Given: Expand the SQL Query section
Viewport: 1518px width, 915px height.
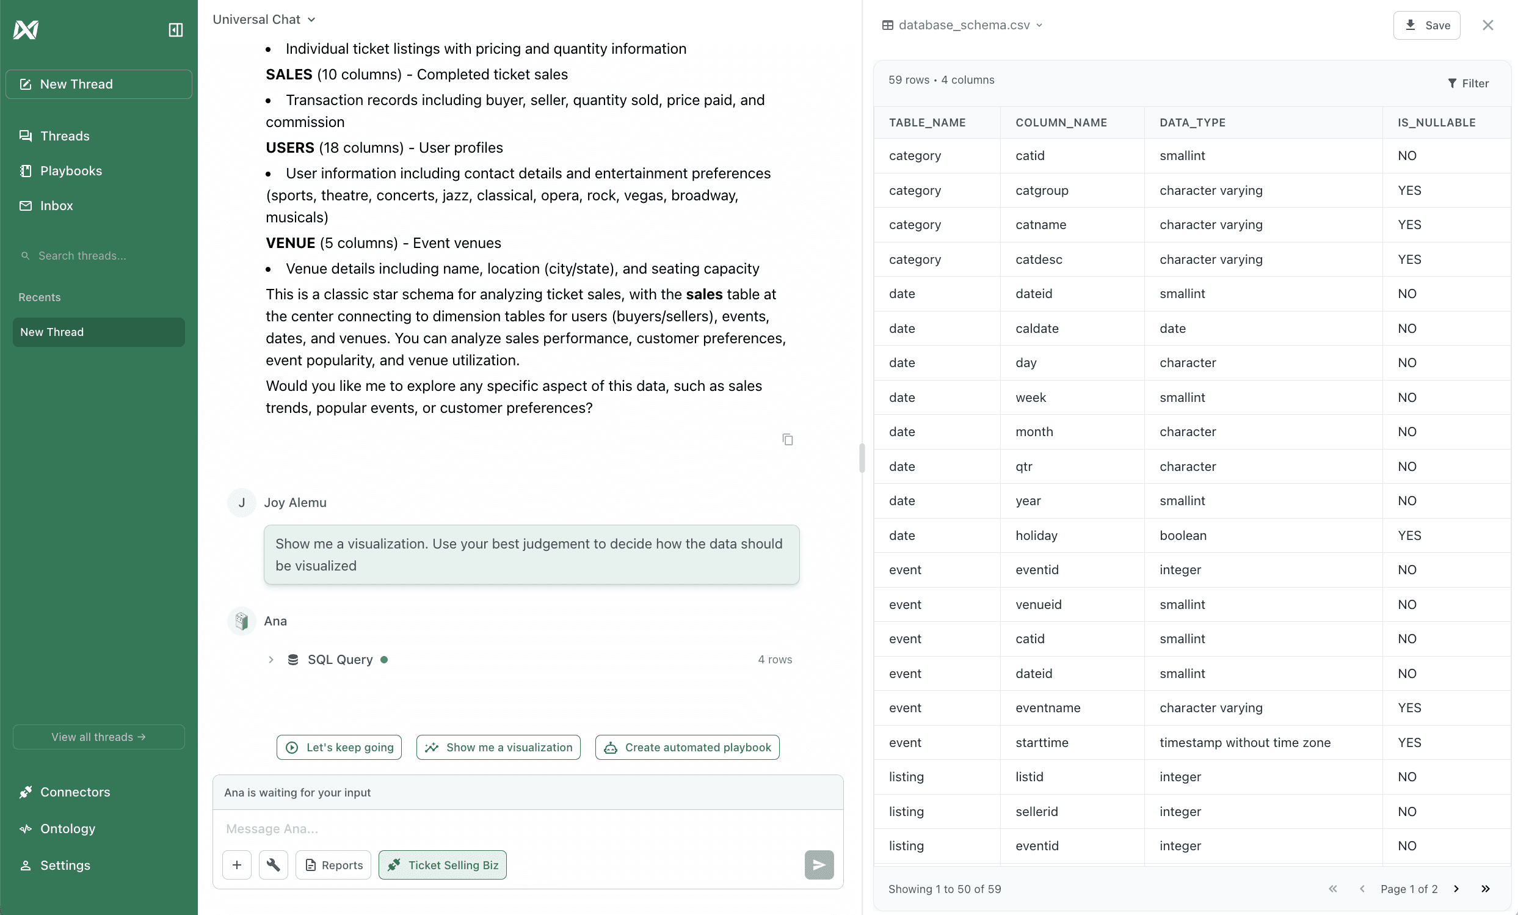Looking at the screenshot, I should [271, 659].
